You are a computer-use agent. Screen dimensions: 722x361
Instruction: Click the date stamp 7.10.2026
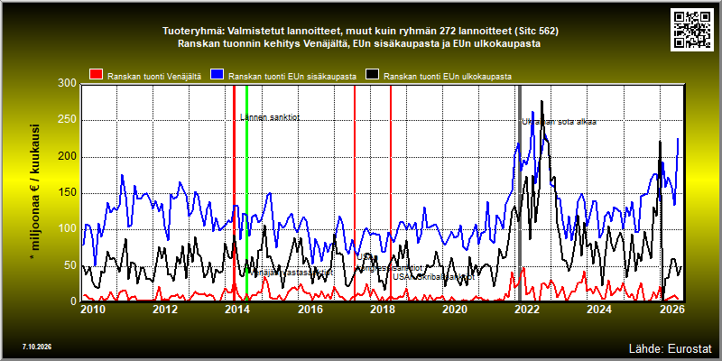click(37, 347)
